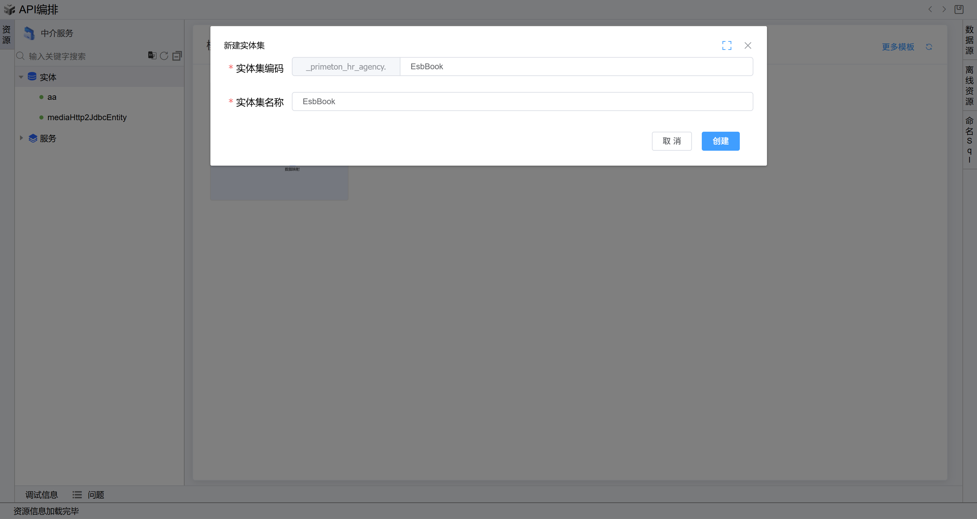The height and width of the screenshot is (519, 977).
Task: Click the refresh icon in the resource panel
Action: tap(164, 56)
